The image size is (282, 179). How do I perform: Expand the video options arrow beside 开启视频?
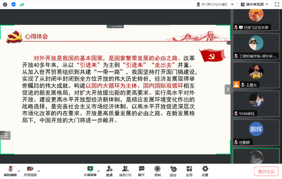39,171
